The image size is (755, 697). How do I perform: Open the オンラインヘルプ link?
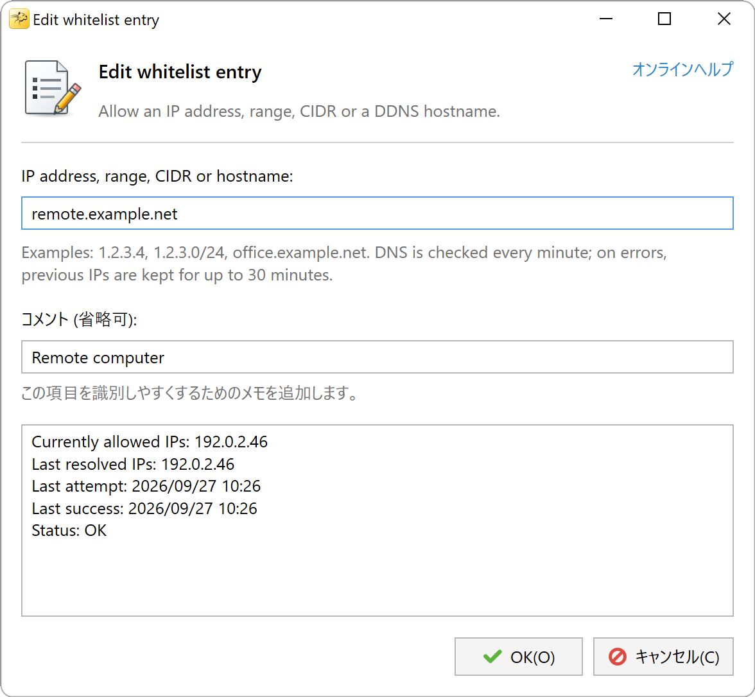[682, 69]
